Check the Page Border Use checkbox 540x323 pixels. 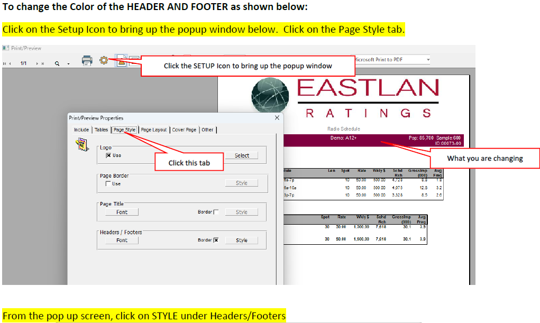108,183
